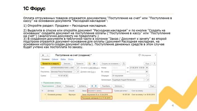The height and width of the screenshot is (111, 197).
Task: Click the Заполнить button
Action: pos(119,86)
